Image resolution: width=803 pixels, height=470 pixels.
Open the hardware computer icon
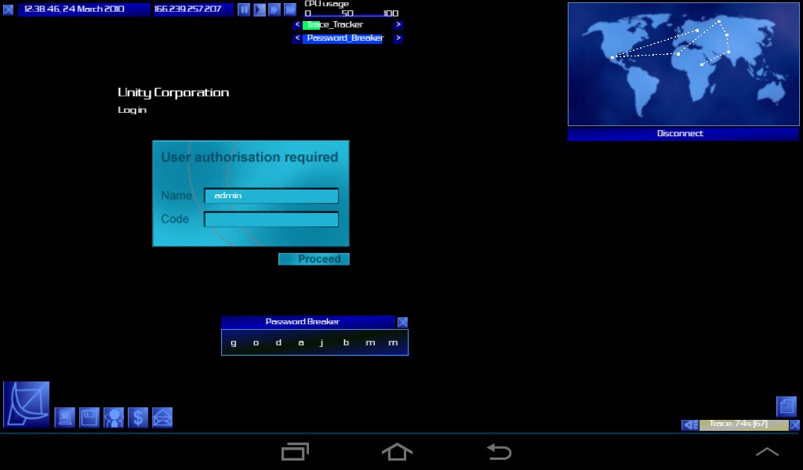(x=65, y=418)
